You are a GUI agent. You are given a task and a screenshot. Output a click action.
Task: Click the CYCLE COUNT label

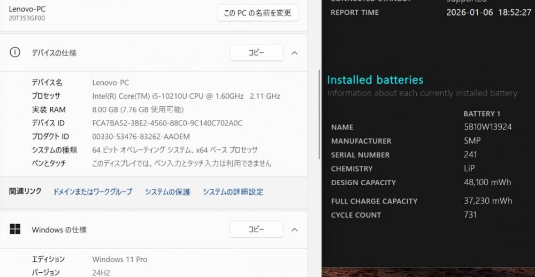point(356,215)
